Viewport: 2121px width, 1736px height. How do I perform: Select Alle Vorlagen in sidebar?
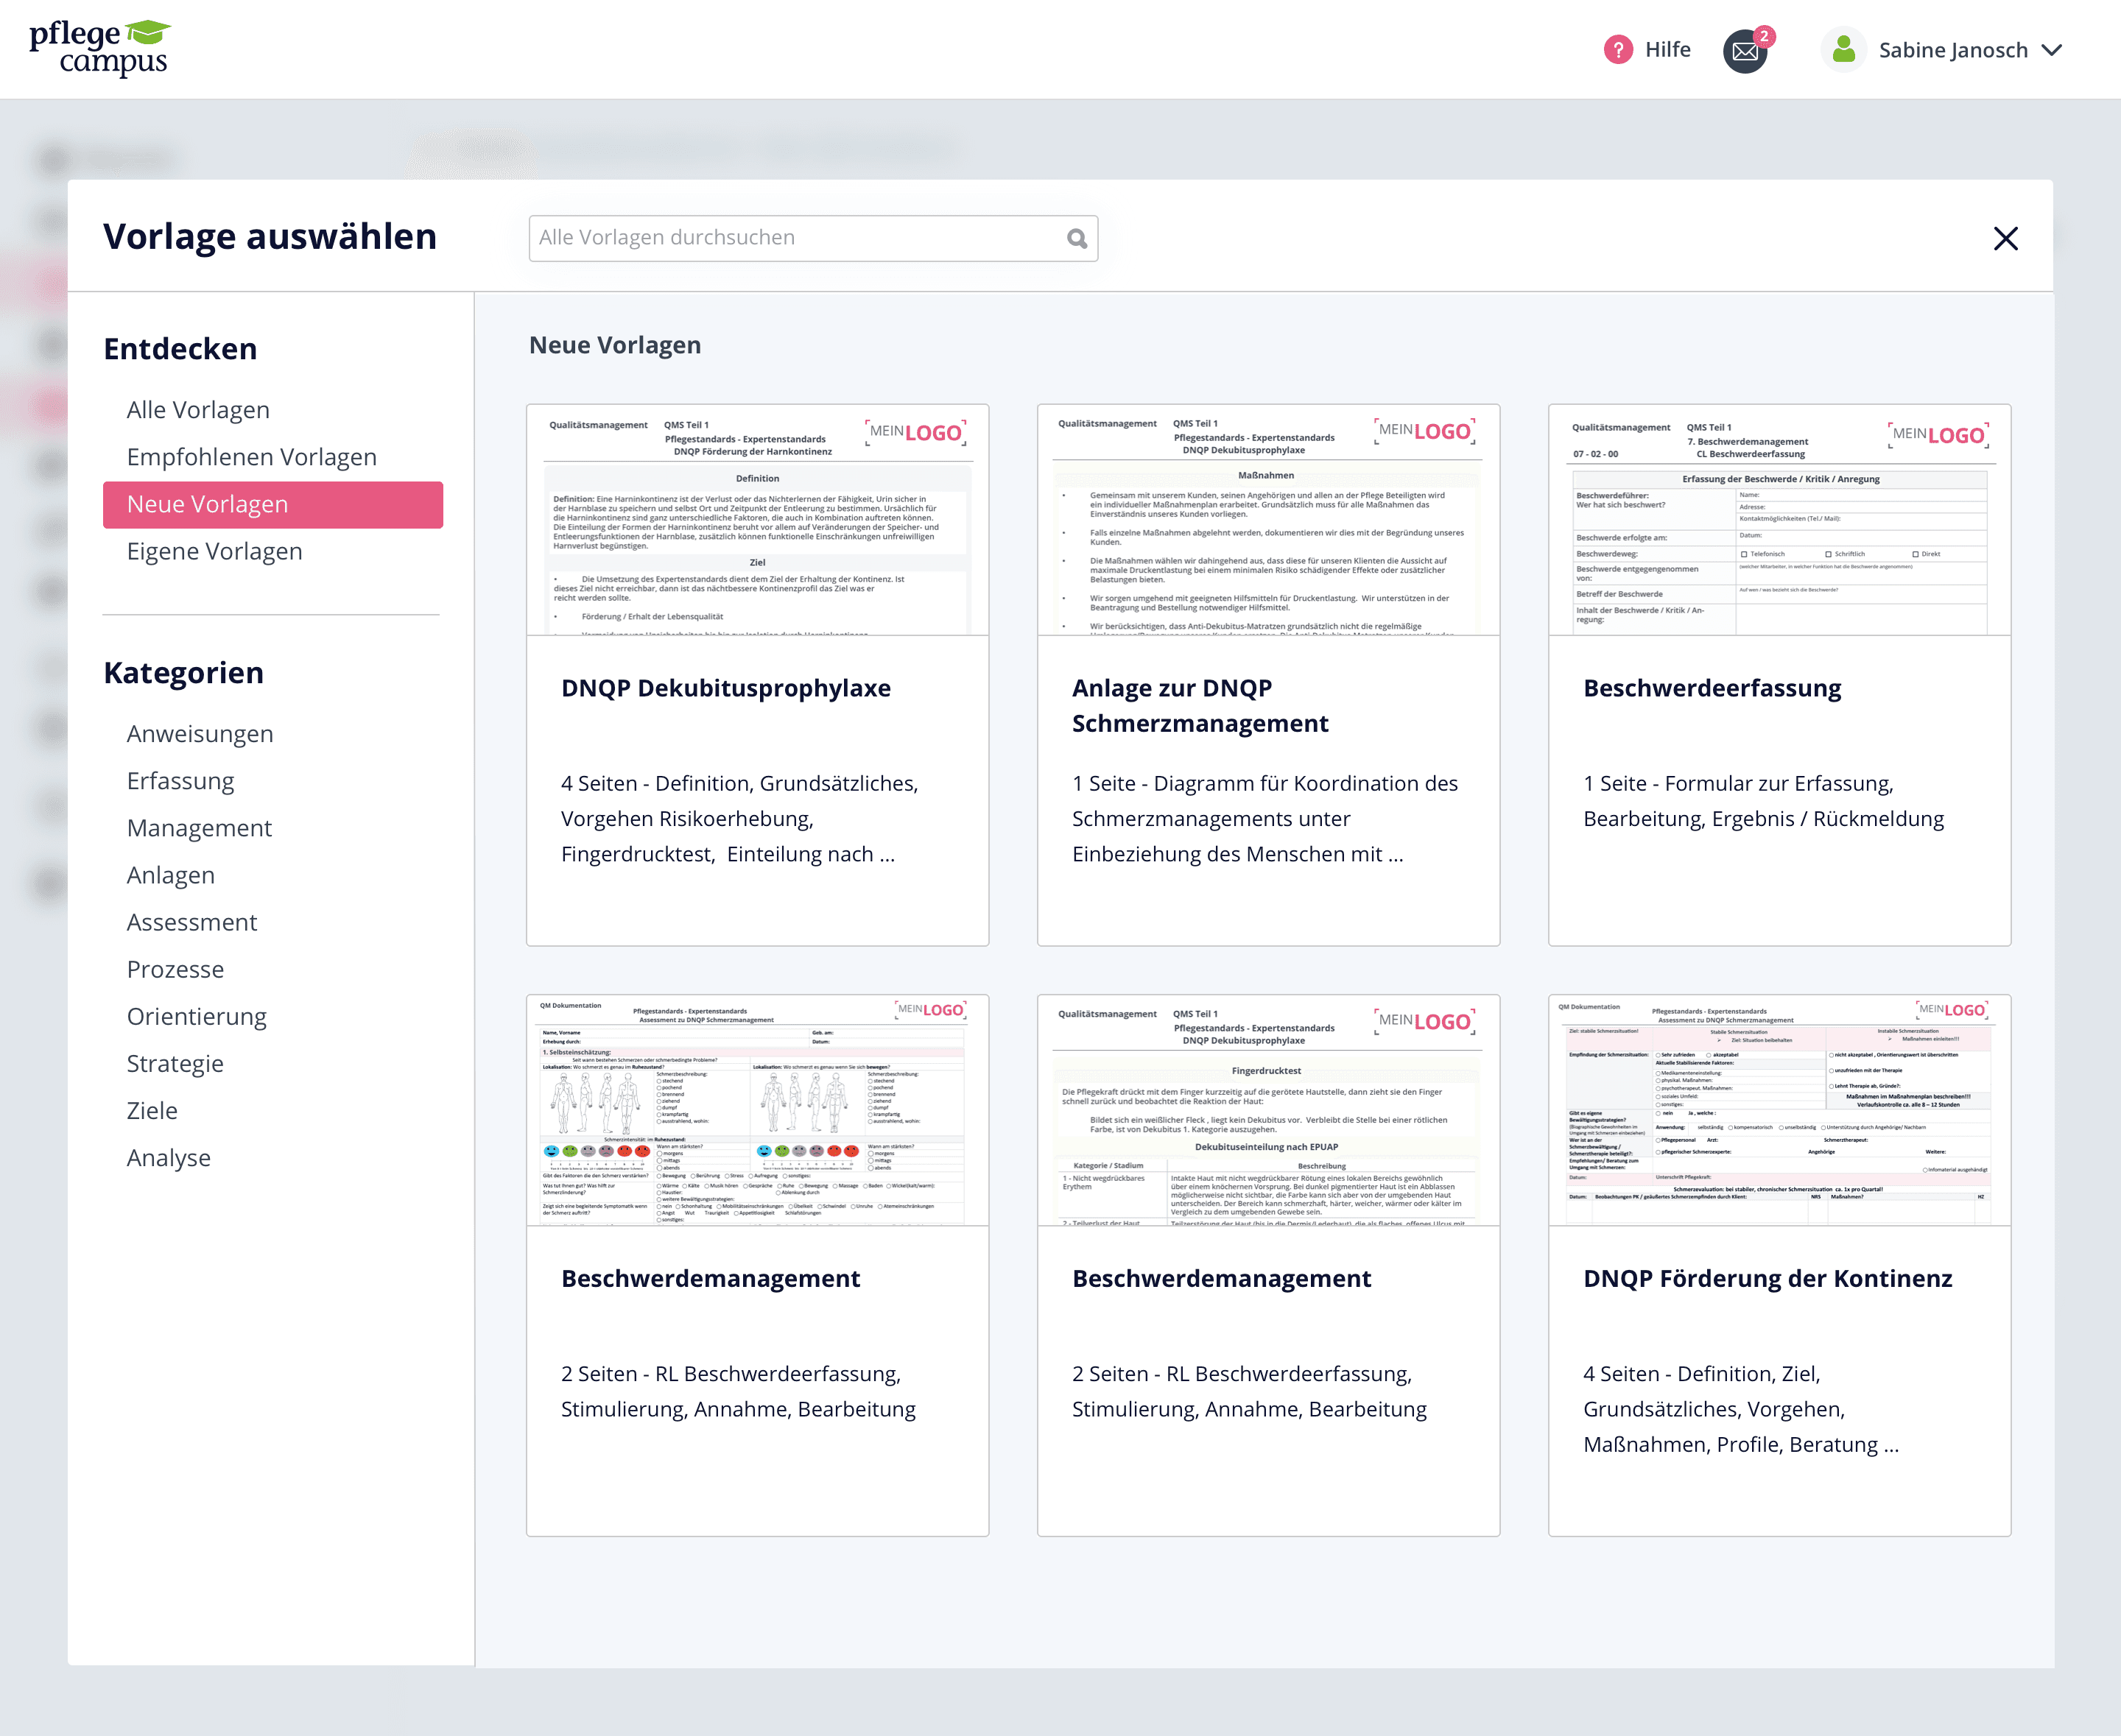pyautogui.click(x=198, y=410)
